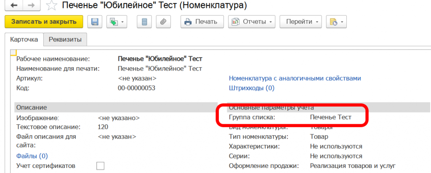Open the create-based-on document icon button
This screenshot has height=173, width=431.
coord(117,21)
